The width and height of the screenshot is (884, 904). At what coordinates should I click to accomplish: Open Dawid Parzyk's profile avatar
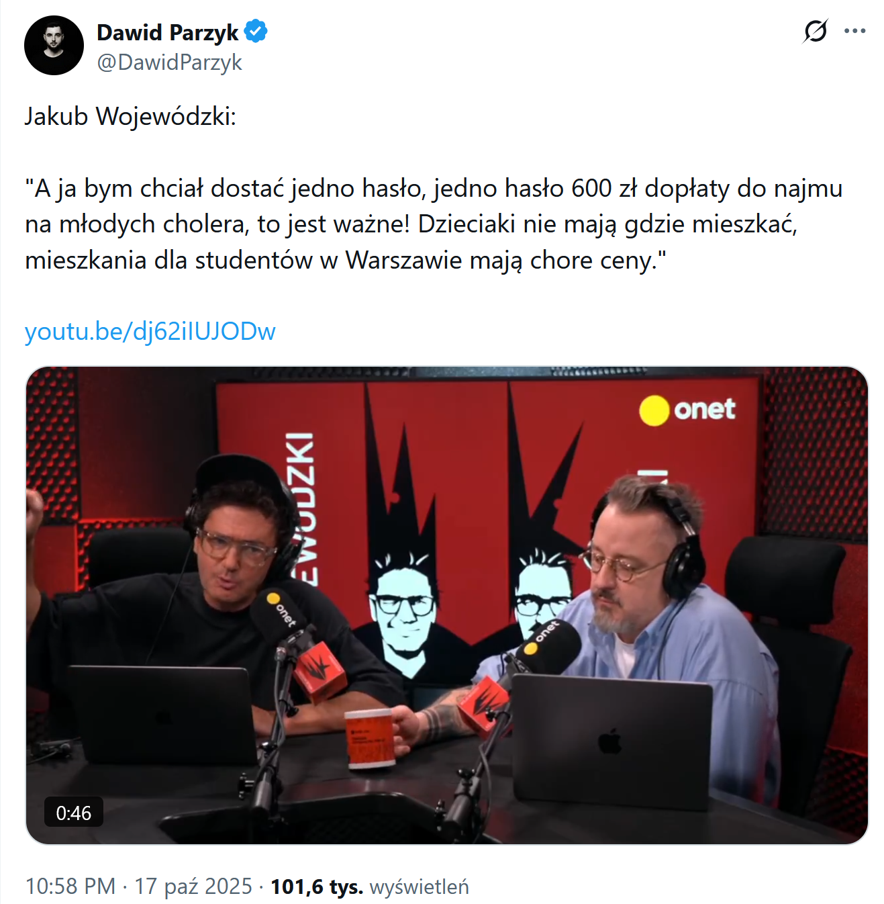point(54,46)
